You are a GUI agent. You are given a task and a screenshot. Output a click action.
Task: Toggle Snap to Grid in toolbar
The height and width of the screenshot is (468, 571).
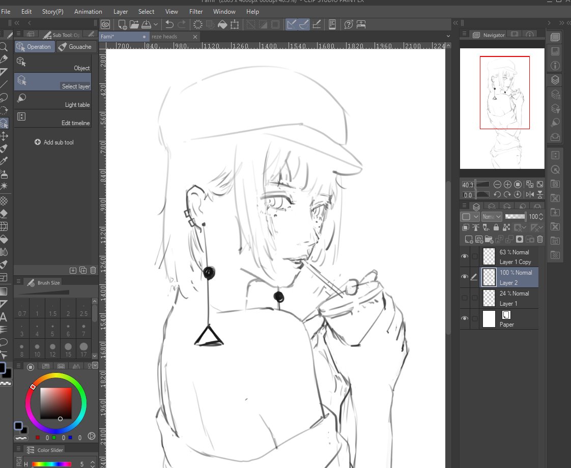coord(317,24)
